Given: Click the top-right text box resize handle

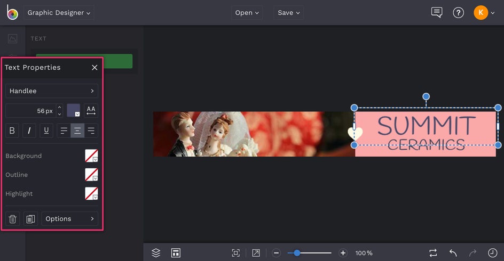Looking at the screenshot, I should [498, 108].
